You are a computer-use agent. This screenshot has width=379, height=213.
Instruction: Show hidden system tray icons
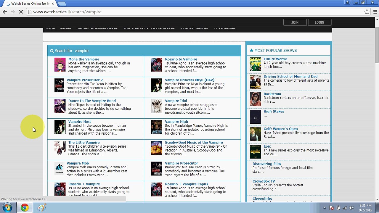tap(325, 208)
